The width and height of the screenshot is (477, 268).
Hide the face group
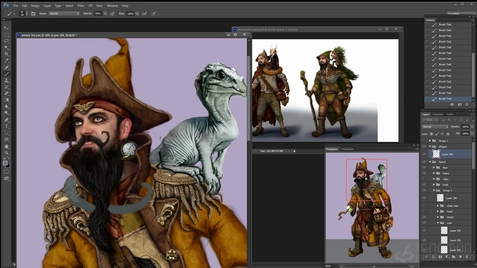[424, 168]
